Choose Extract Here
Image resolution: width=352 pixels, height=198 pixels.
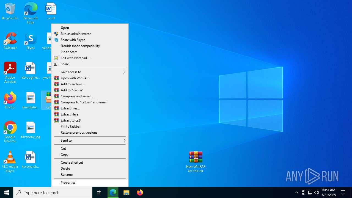coord(90,114)
